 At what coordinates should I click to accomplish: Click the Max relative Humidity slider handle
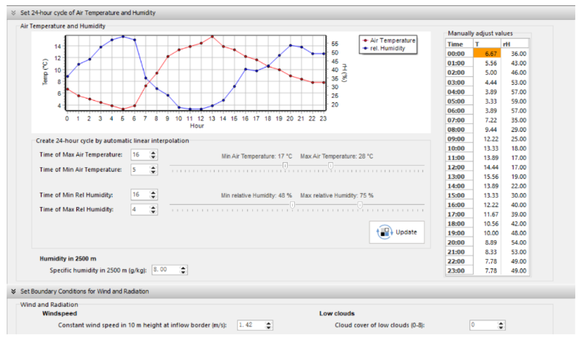(360, 205)
